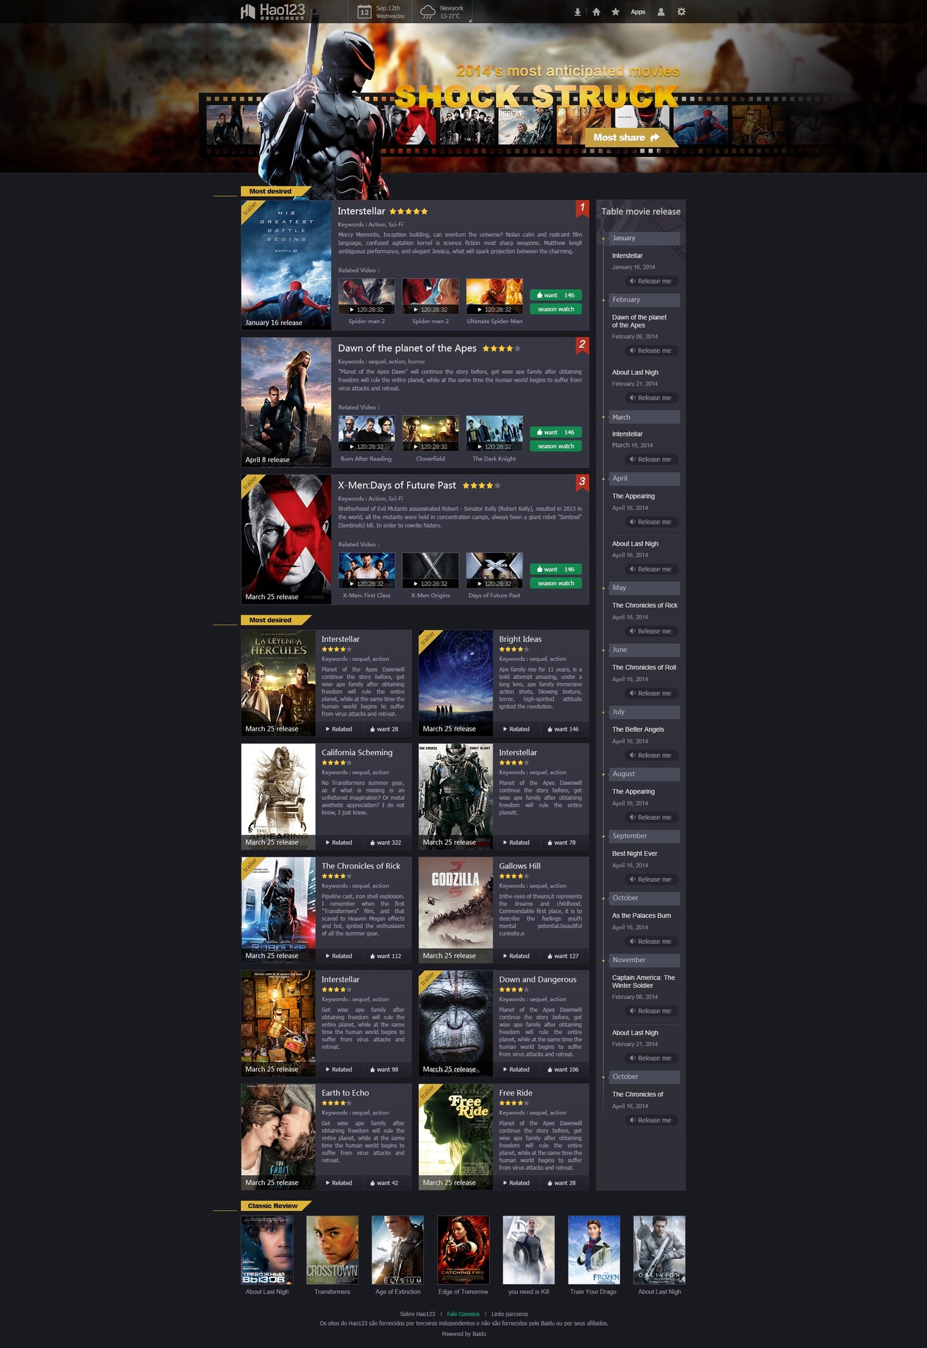Image resolution: width=927 pixels, height=1348 pixels.
Task: Click season watch on Dawn of the planet of the Apes
Action: (x=556, y=446)
